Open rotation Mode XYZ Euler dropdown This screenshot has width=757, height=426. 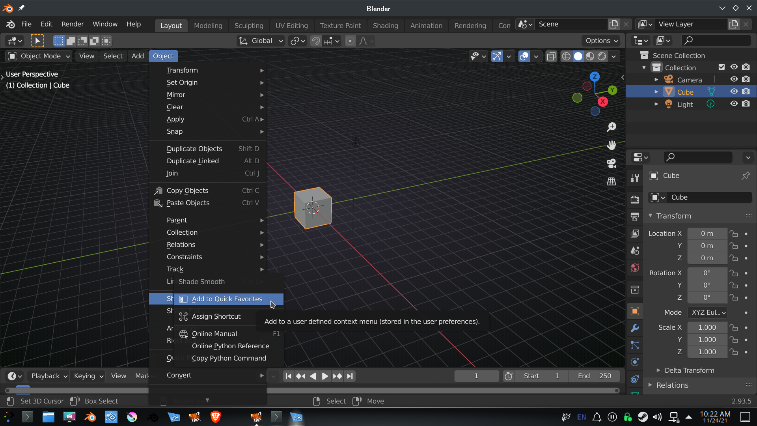pos(708,312)
